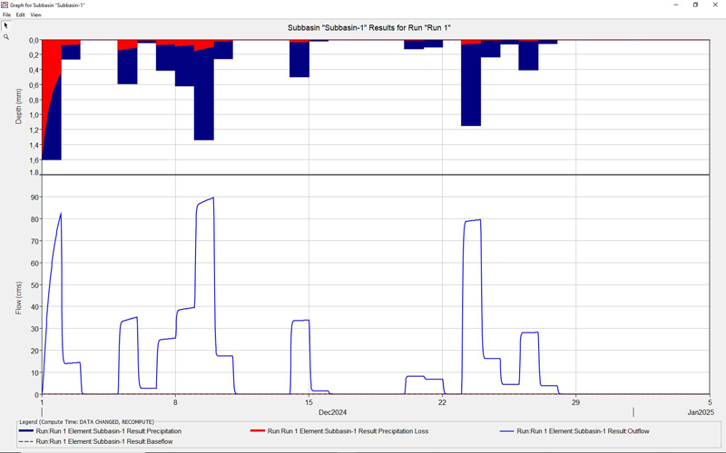Click the HEC-HMS graph window icon

pyautogui.click(x=5, y=5)
